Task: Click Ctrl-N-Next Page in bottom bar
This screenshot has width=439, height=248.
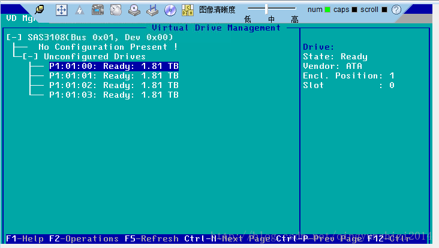Action: click(227, 238)
